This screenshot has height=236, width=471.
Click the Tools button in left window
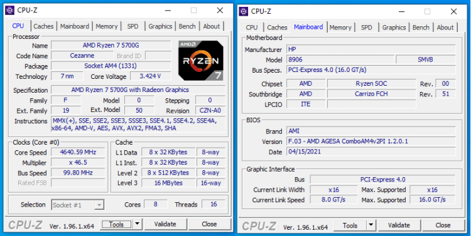point(116,223)
